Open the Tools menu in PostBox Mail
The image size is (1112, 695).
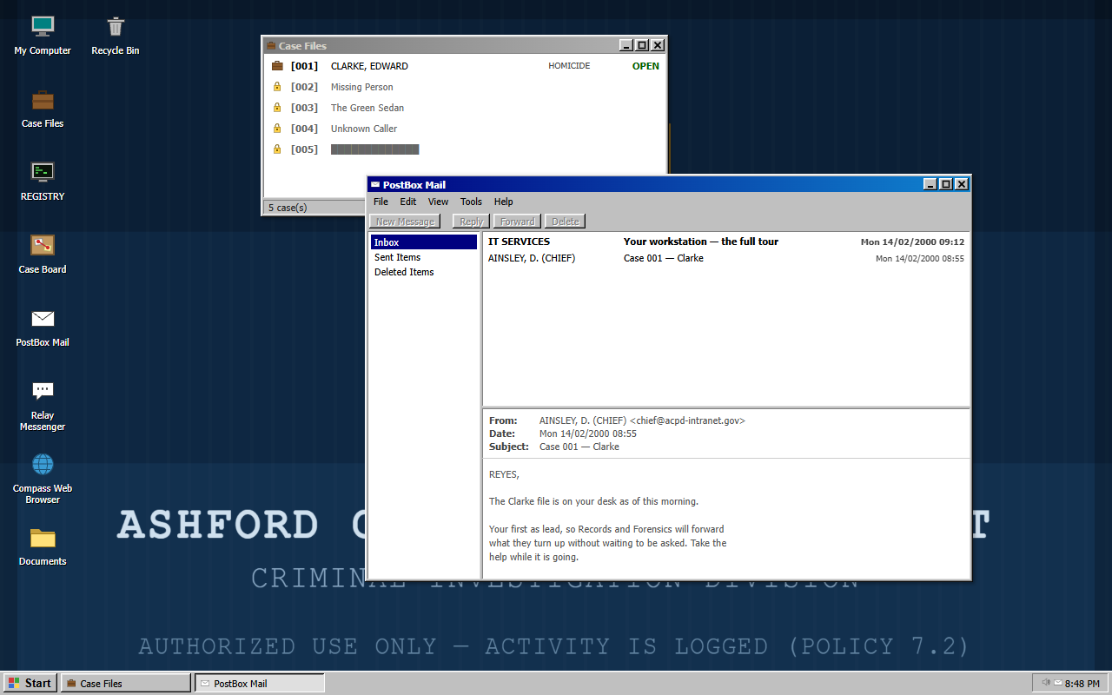pyautogui.click(x=471, y=202)
